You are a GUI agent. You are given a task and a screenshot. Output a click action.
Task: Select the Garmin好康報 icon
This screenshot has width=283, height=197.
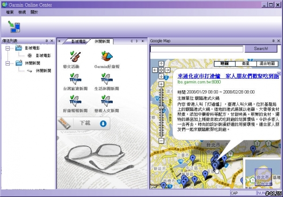pos(107,56)
